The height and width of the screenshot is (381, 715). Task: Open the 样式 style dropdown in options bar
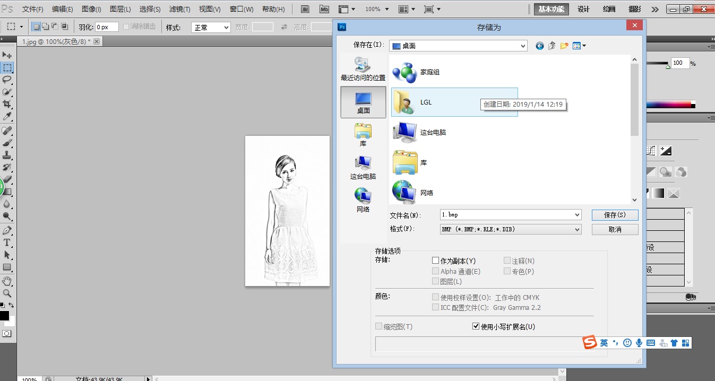[211, 27]
